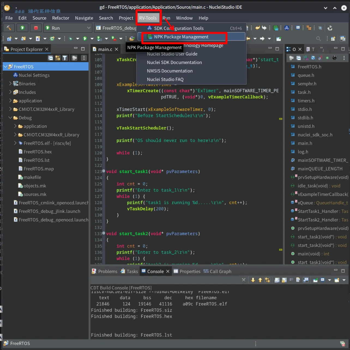Click Nuclei SDK Documentation menu entry
The image size is (350, 350).
tap(174, 62)
